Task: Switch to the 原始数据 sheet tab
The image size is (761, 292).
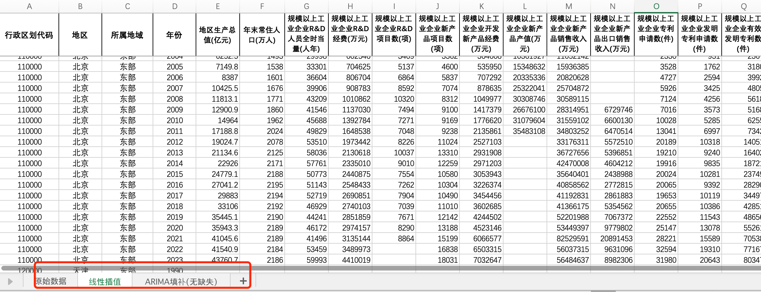Action: tap(51, 281)
